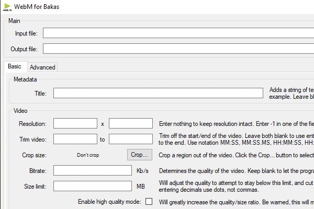The width and height of the screenshot is (314, 209).
Task: Click the Input file field
Action: [x=178, y=33]
